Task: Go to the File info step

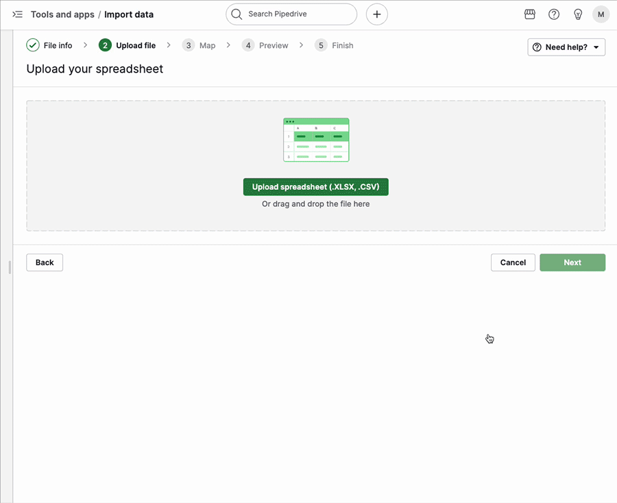Action: click(x=58, y=45)
